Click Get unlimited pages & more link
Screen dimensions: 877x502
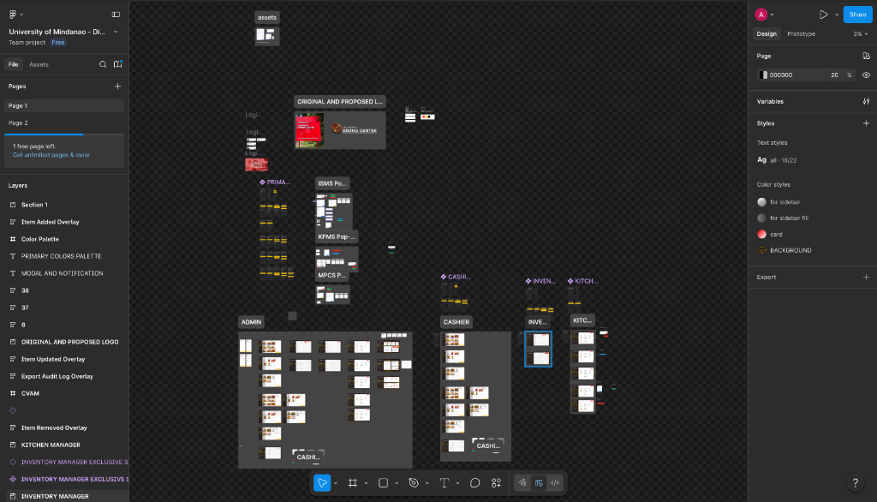pyautogui.click(x=51, y=155)
